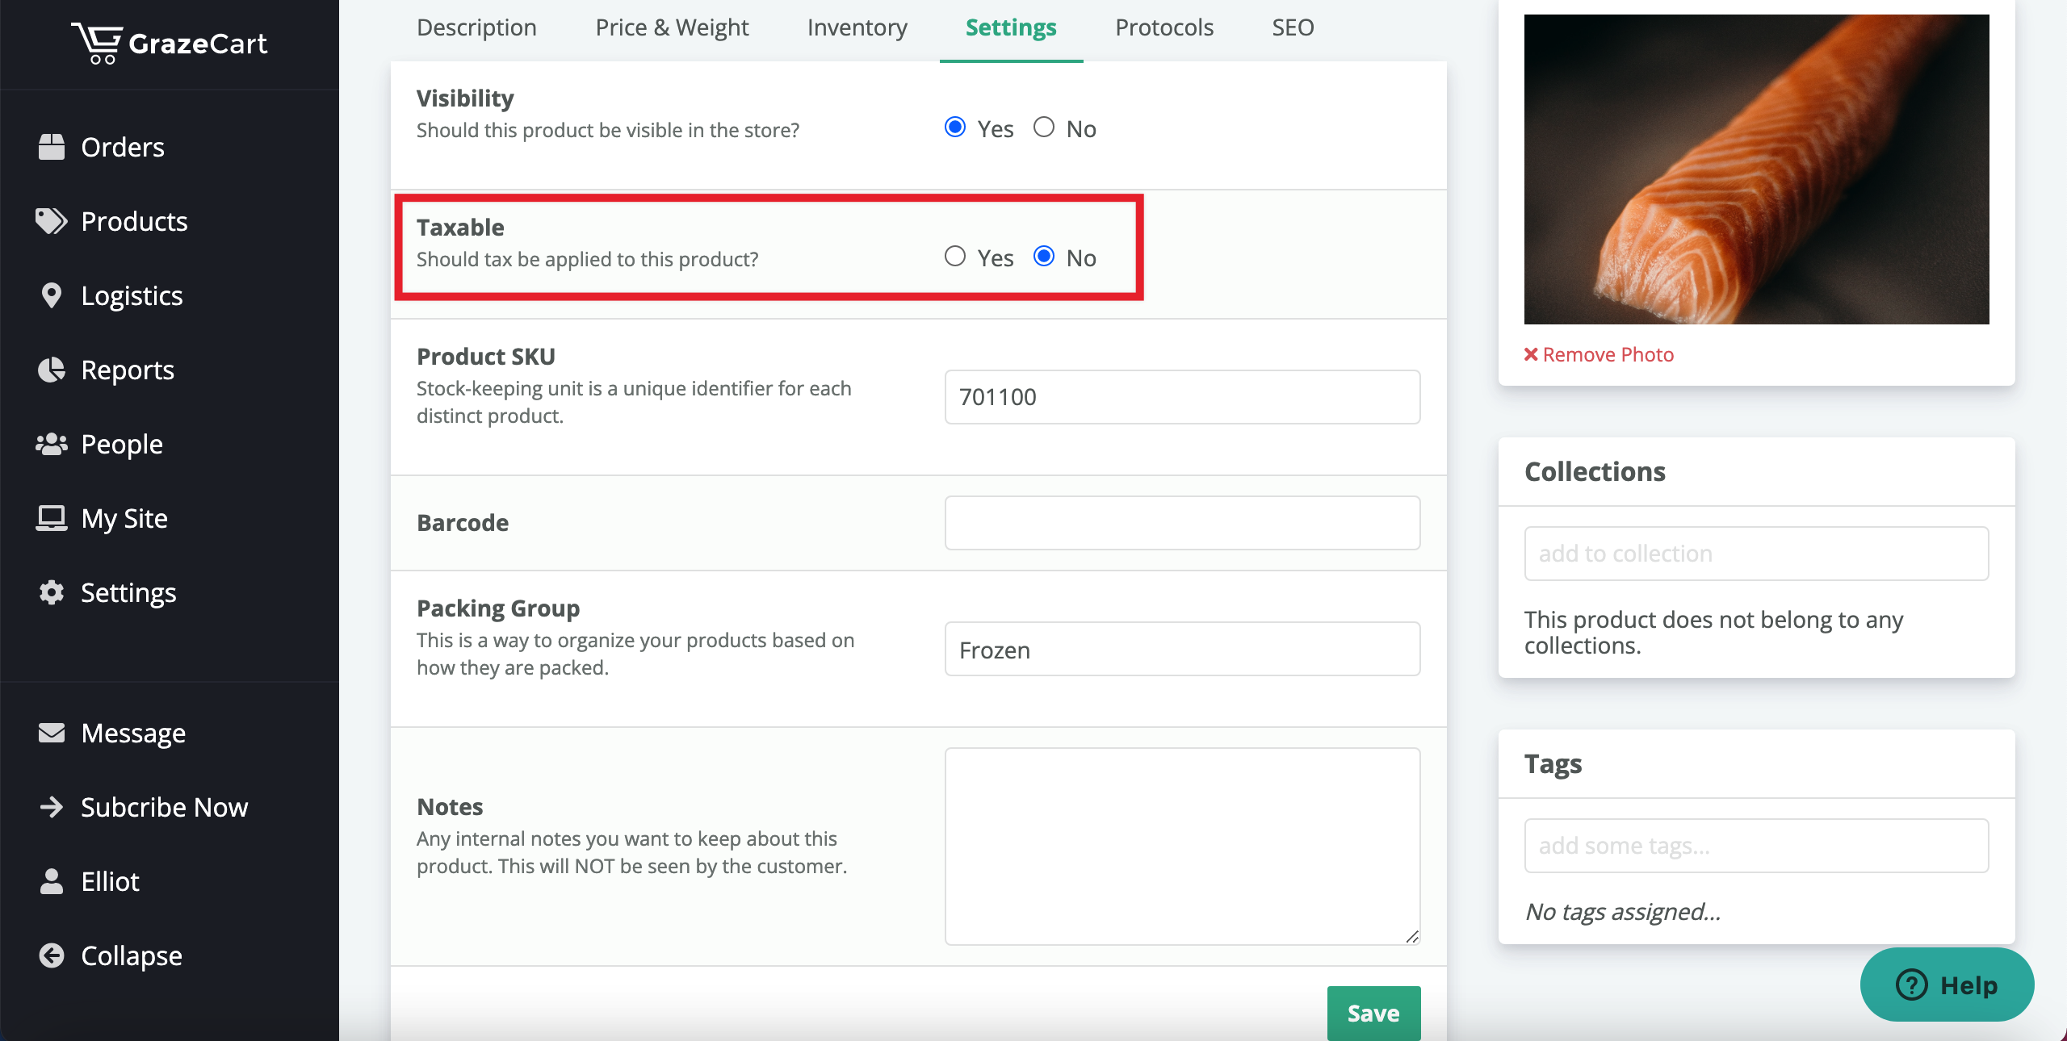The image size is (2067, 1041).
Task: Keep Visibility enabled by selecting Yes
Action: pos(955,127)
